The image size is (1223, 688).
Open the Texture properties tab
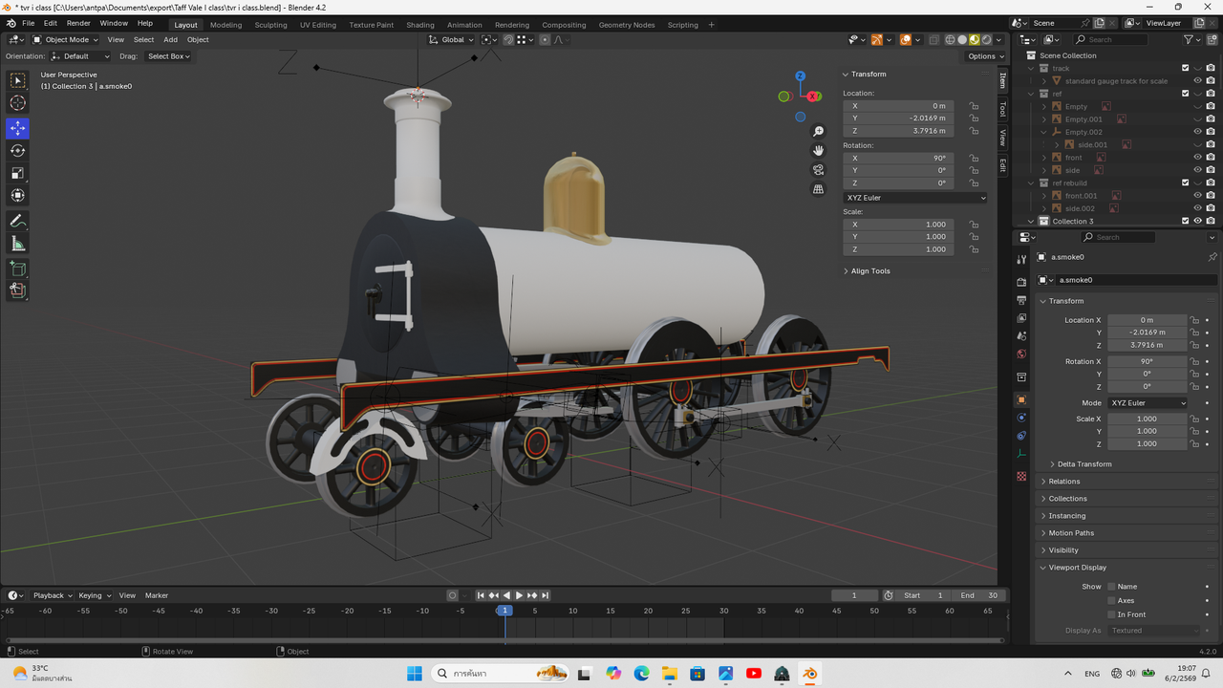[1021, 475]
